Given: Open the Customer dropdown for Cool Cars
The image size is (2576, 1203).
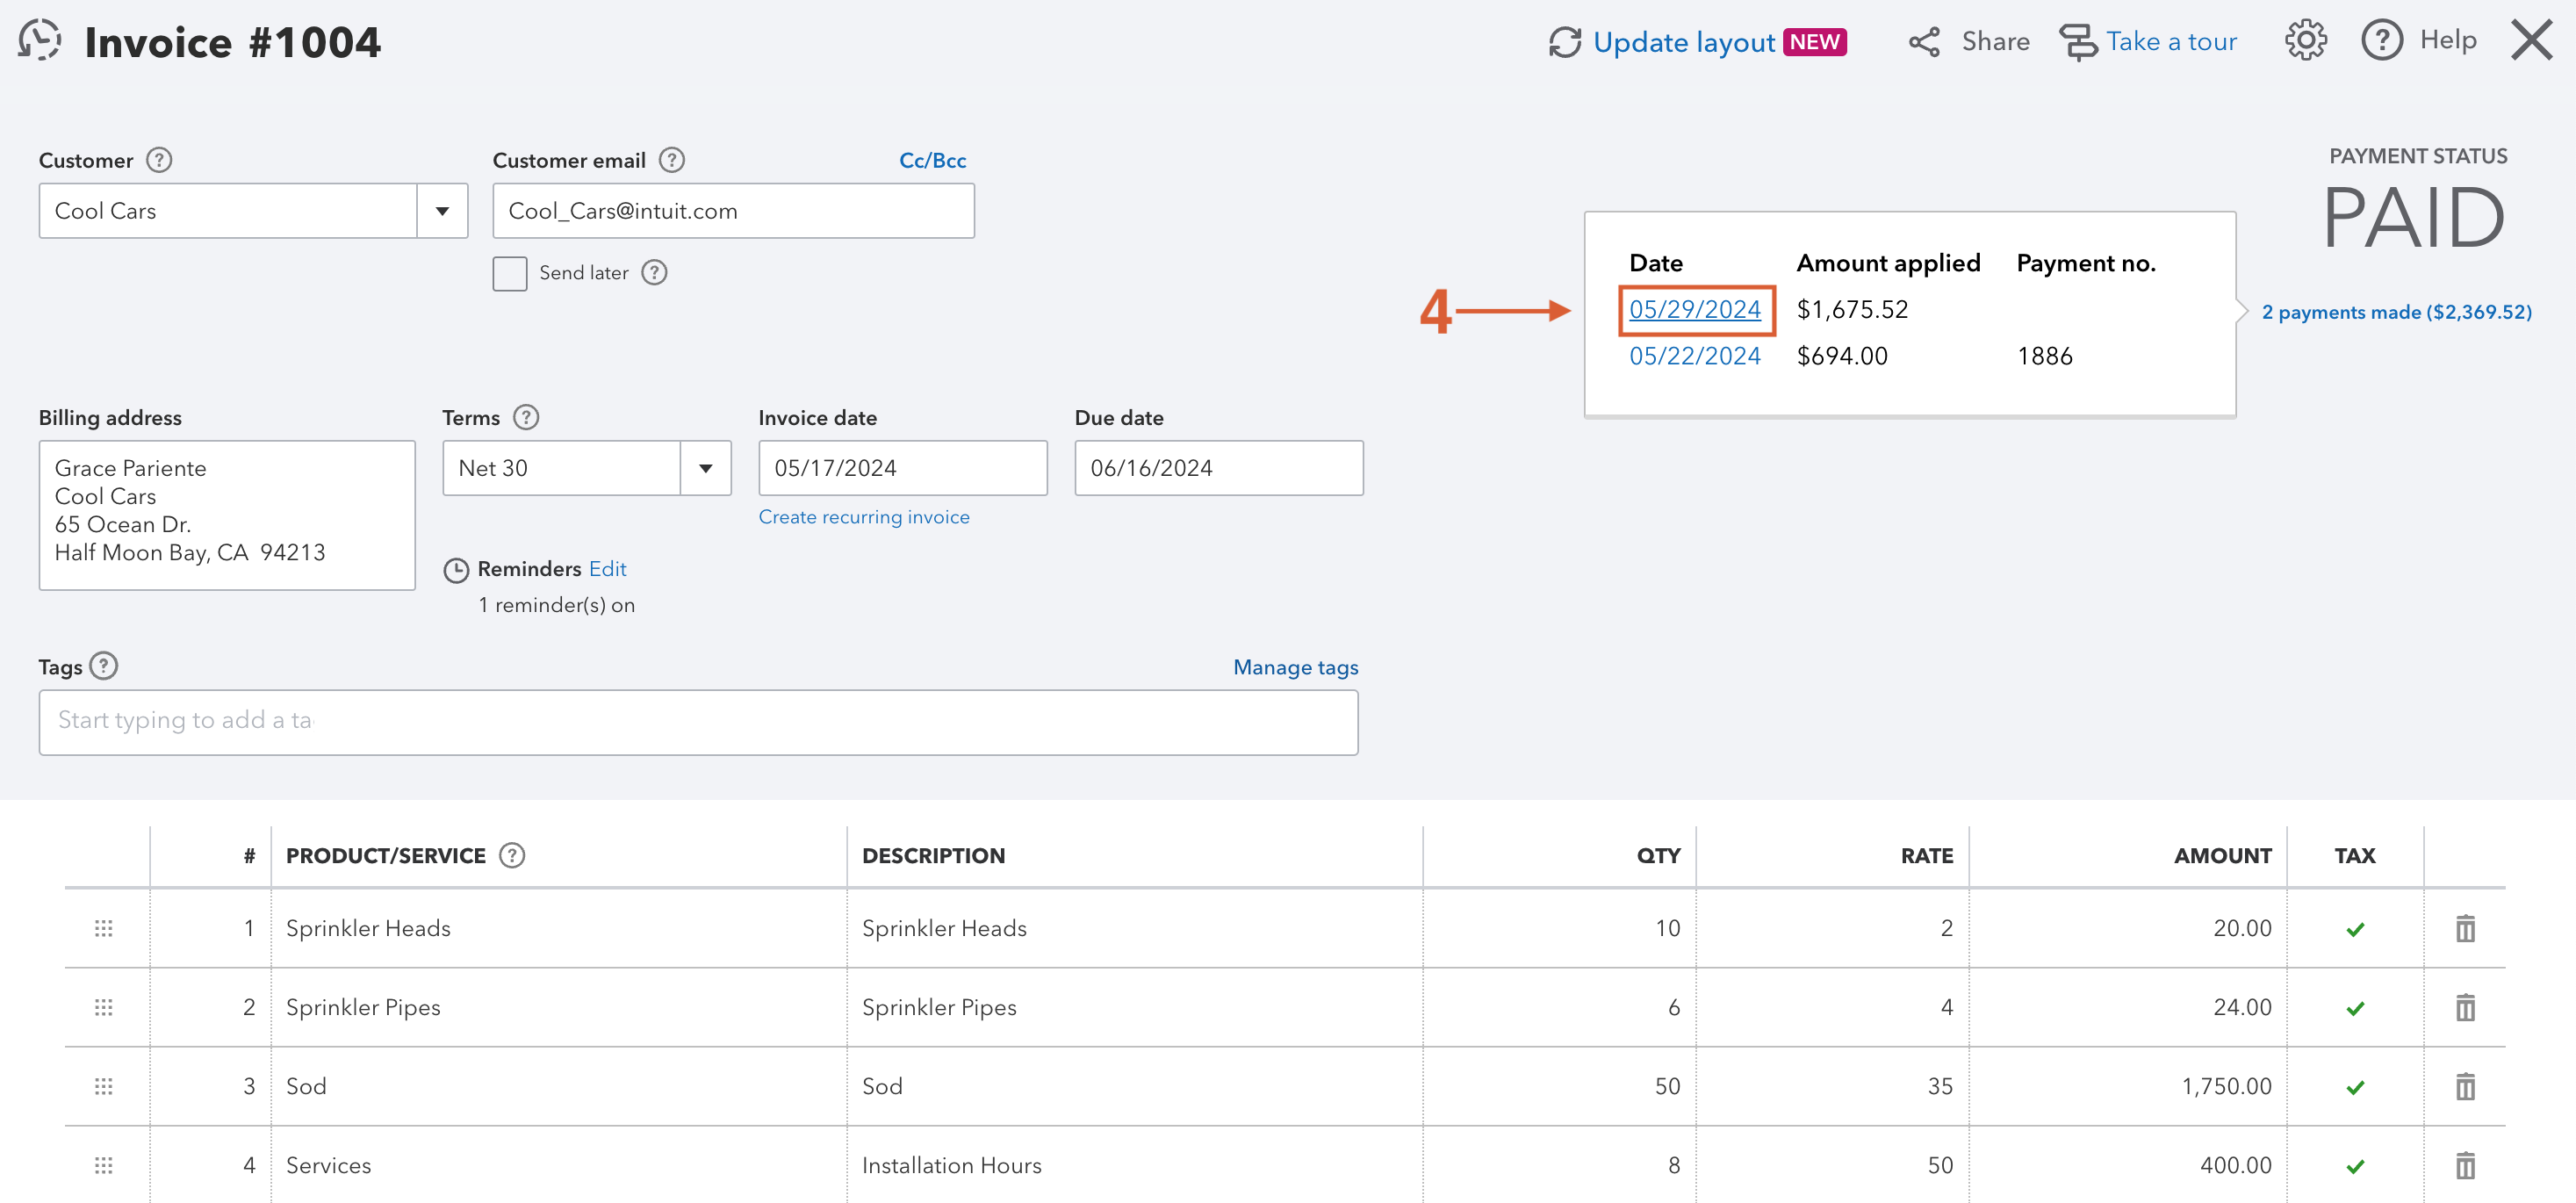Looking at the screenshot, I should (442, 210).
